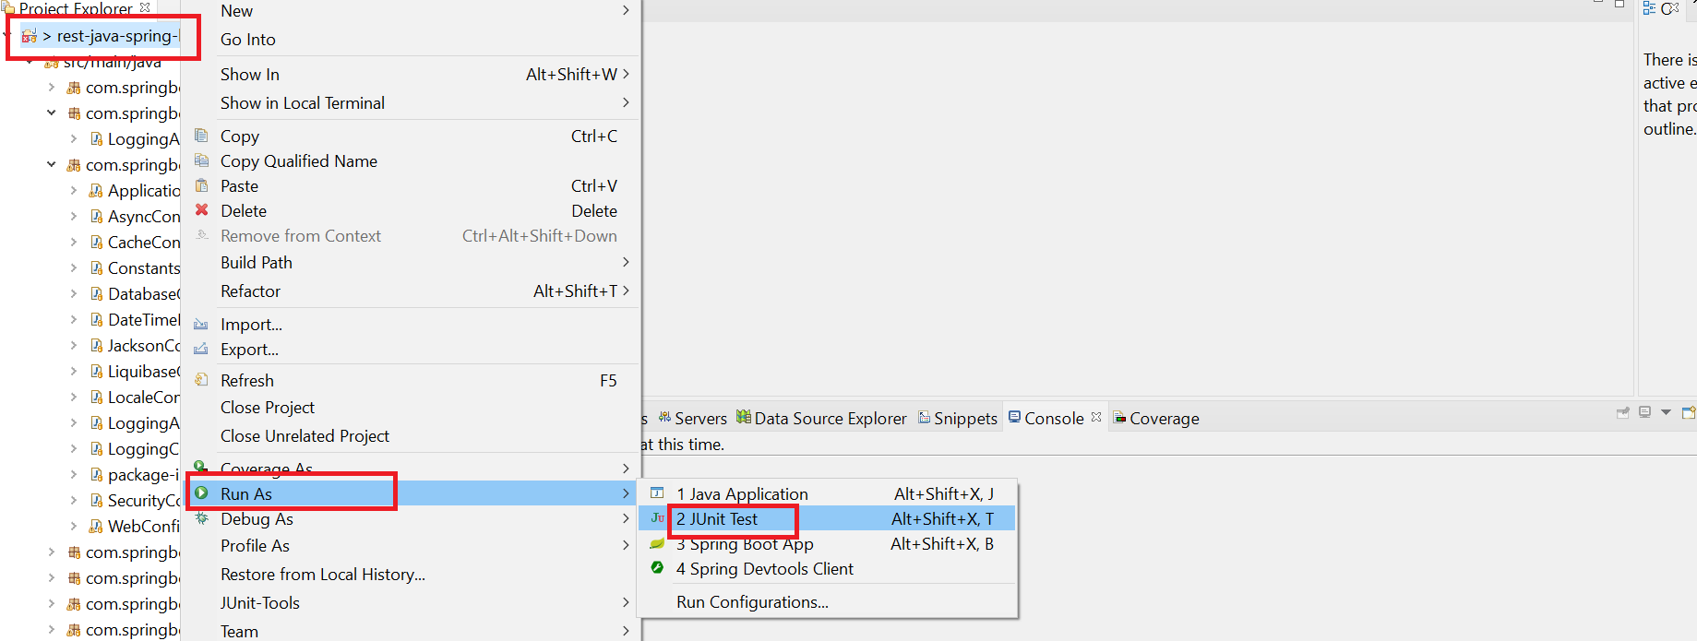Click the Servers tab icon
The width and height of the screenshot is (1697, 641).
coord(664,418)
